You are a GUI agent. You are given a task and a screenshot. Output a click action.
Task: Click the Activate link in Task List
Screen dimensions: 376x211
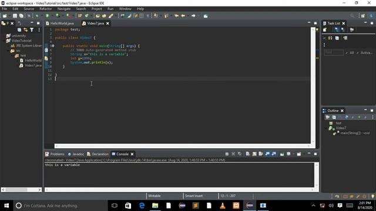tap(367, 53)
